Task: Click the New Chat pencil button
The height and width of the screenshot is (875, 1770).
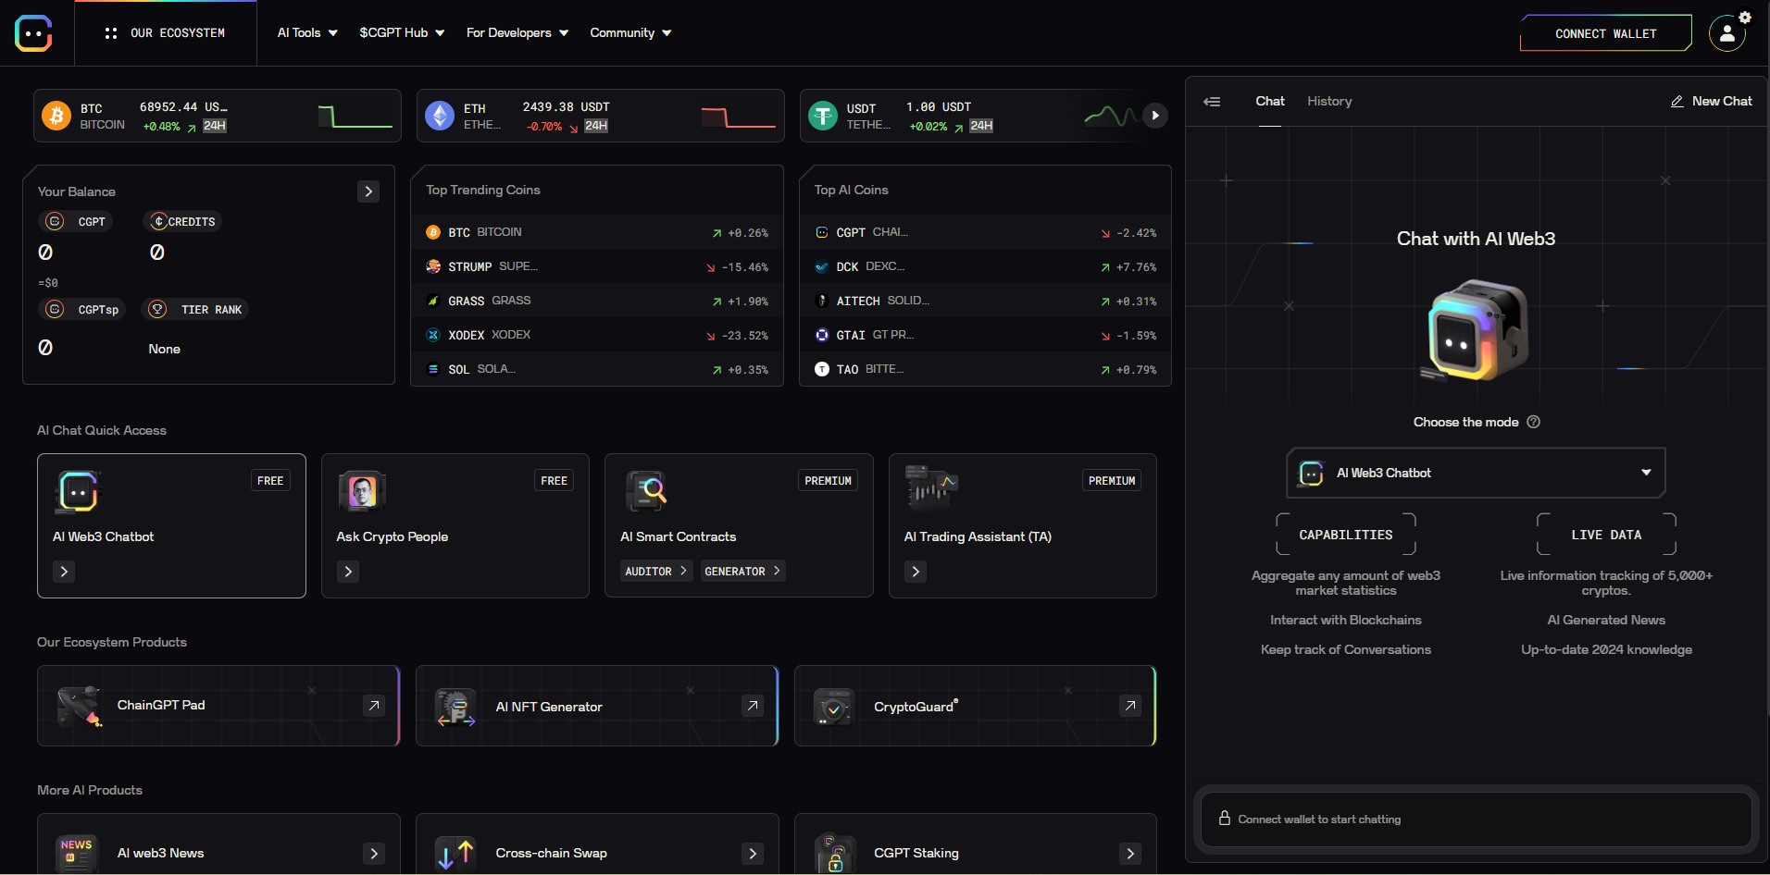Action: 1711,102
